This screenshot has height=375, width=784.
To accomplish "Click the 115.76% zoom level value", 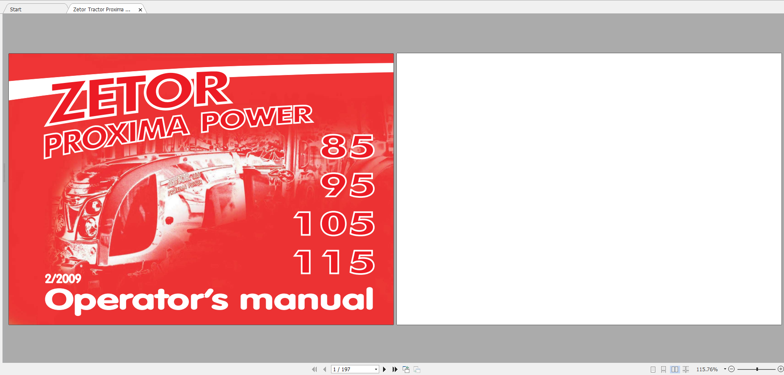I will pyautogui.click(x=707, y=369).
